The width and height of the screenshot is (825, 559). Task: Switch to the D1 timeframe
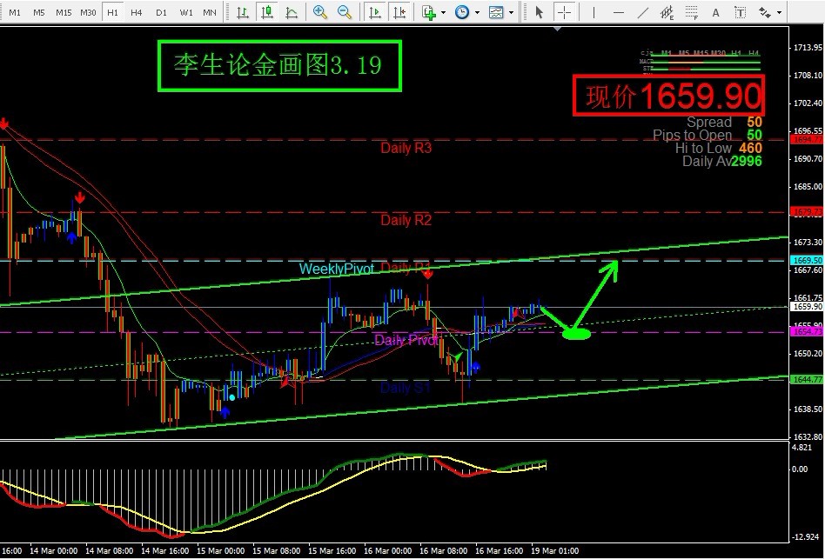(161, 12)
